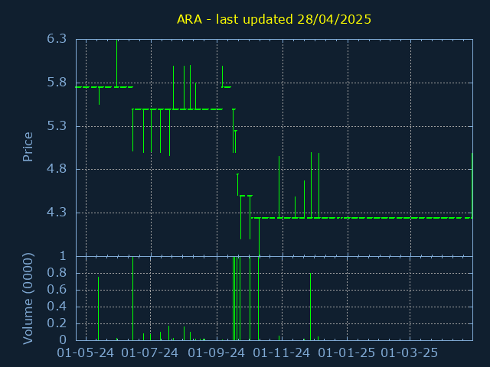Click the date label 01-11-24
Viewport: 490px width, 367px height.
[x=282, y=353]
